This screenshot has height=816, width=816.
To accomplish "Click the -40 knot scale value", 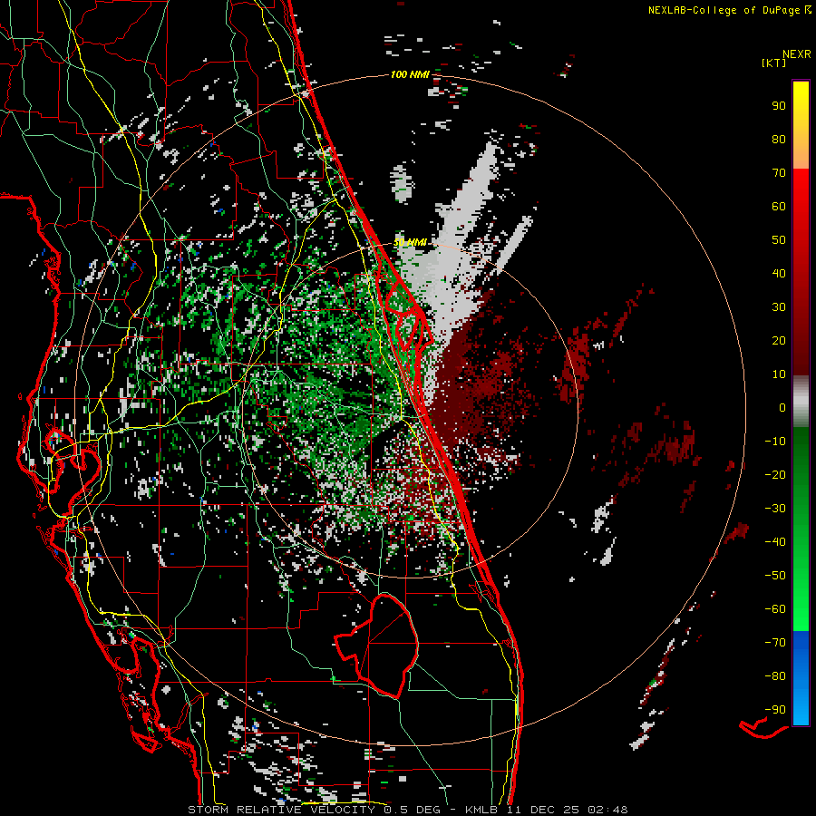I will 775,542.
